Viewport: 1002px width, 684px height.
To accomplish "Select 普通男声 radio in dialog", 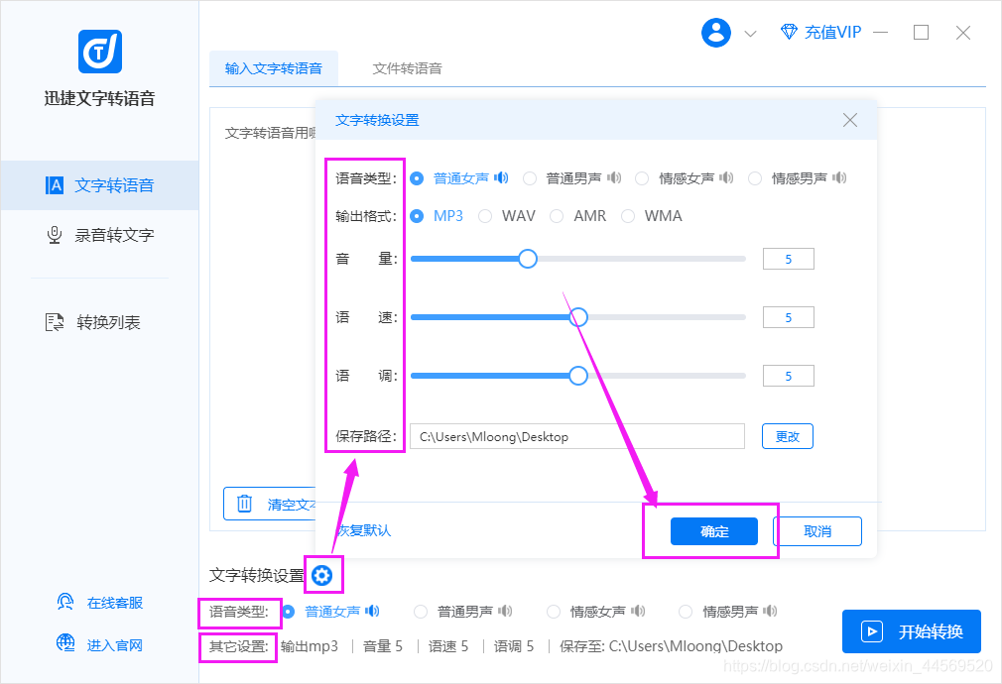I will pyautogui.click(x=530, y=178).
